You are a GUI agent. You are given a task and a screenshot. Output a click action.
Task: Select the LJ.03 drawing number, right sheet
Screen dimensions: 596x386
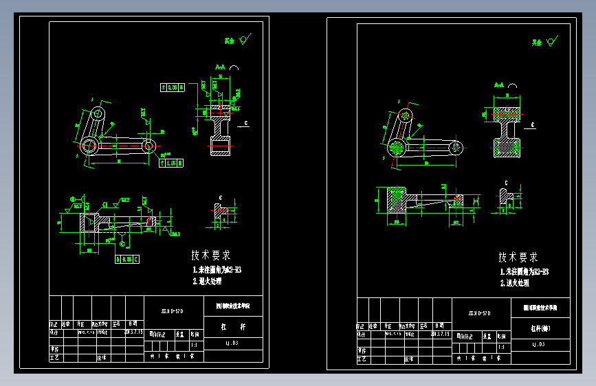pyautogui.click(x=539, y=345)
